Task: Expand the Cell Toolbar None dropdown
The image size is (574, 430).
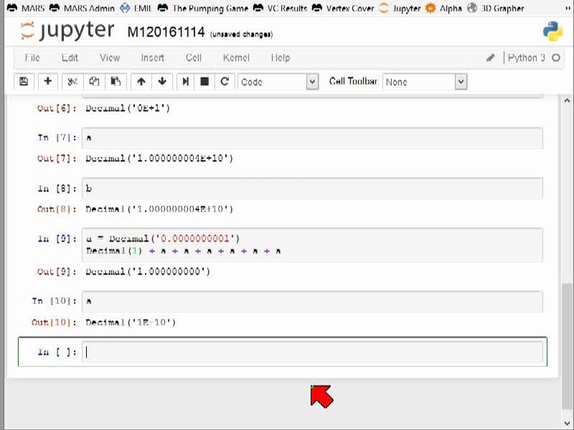Action: 425,82
